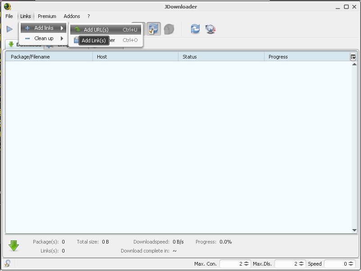361x271 pixels.
Task: Expand the Clean up submenu
Action: (x=44, y=38)
